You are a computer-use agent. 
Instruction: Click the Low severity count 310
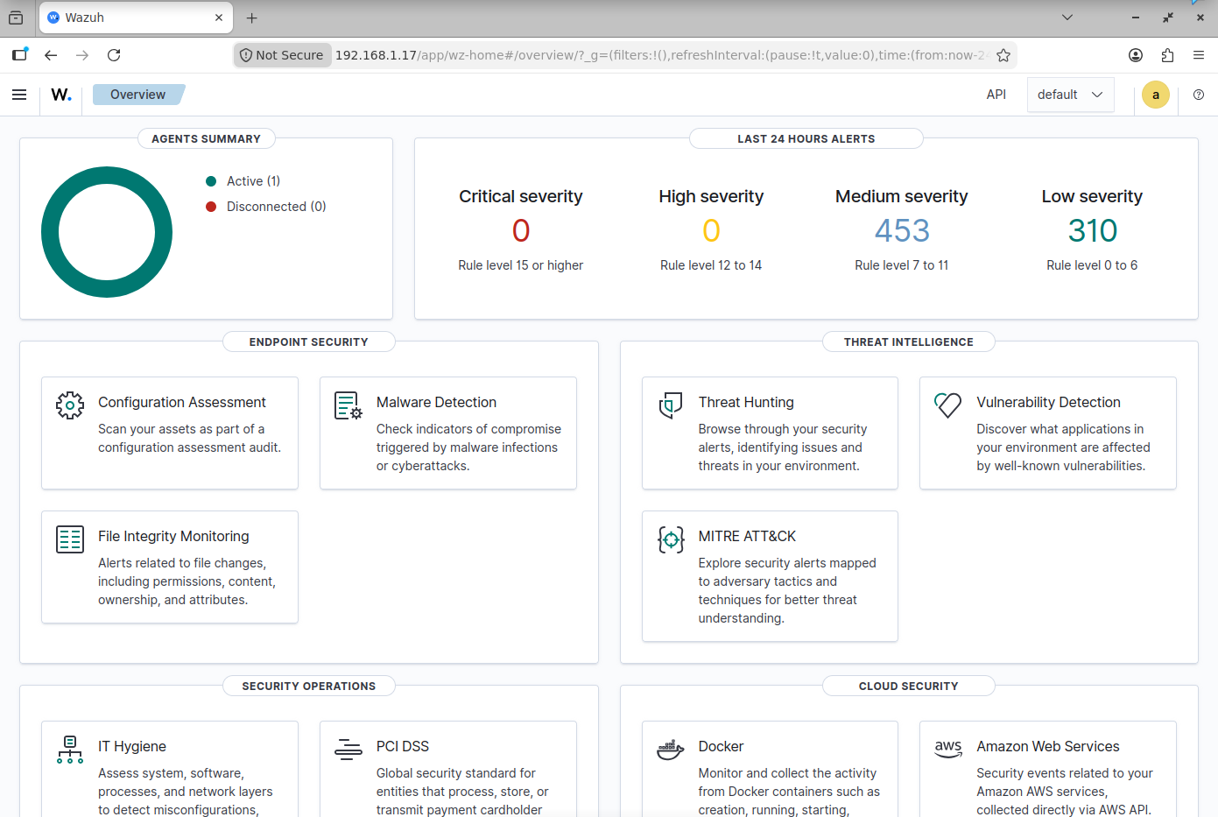(x=1092, y=231)
